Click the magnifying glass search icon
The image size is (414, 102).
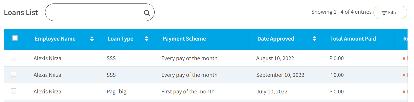[147, 13]
